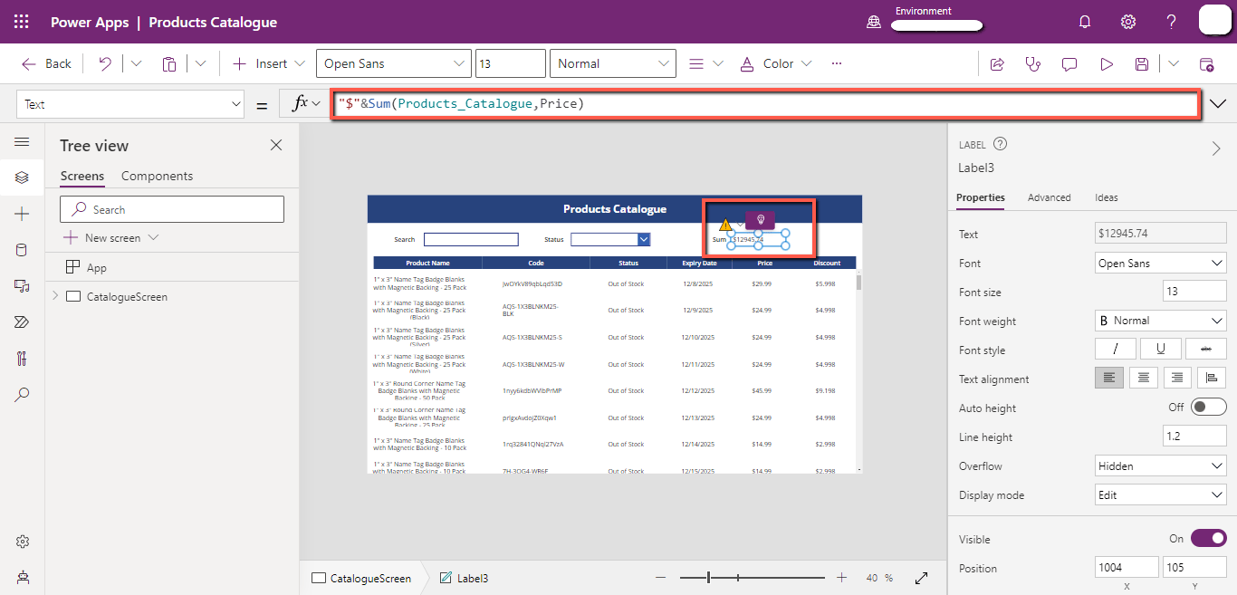Click New screen button
1237x595 pixels.
111,237
